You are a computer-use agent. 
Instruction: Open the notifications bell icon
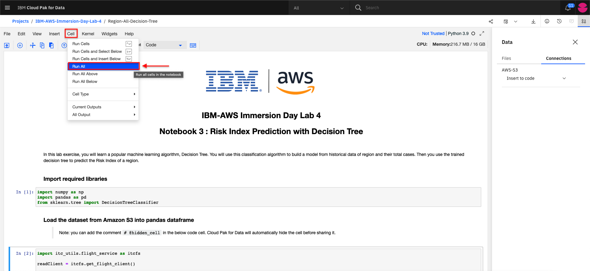pyautogui.click(x=568, y=8)
